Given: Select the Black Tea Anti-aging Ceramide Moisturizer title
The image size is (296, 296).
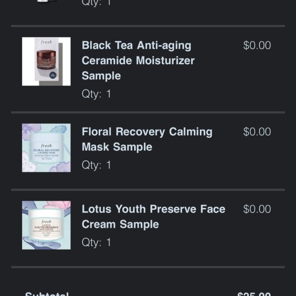Looking at the screenshot, I should [138, 60].
